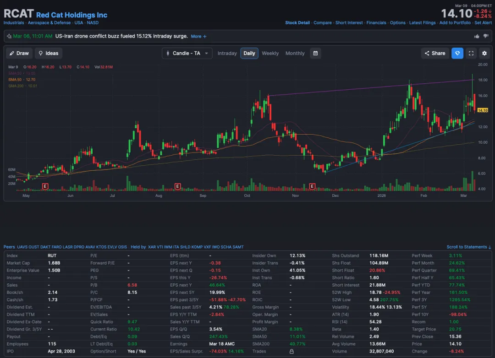495x358 pixels.
Task: Open peer ticker UAVS
Action: pos(22,247)
